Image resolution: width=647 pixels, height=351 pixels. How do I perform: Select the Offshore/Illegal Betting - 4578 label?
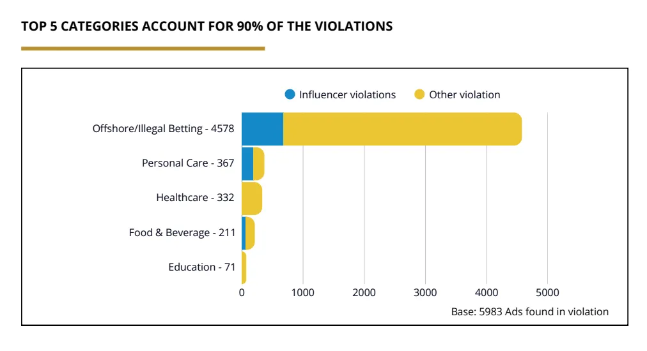[x=163, y=129]
